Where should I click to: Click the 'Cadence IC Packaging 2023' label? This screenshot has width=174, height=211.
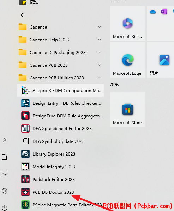coord(58,53)
